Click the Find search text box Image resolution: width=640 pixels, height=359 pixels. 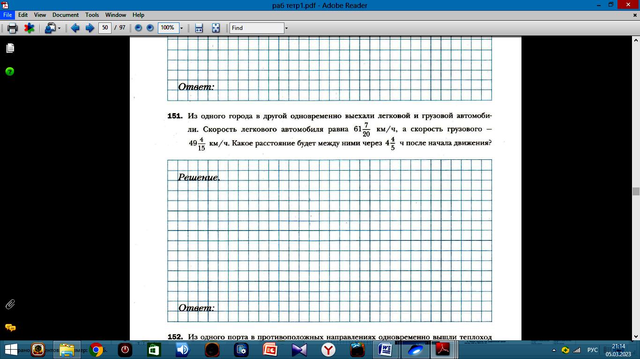[x=257, y=28]
